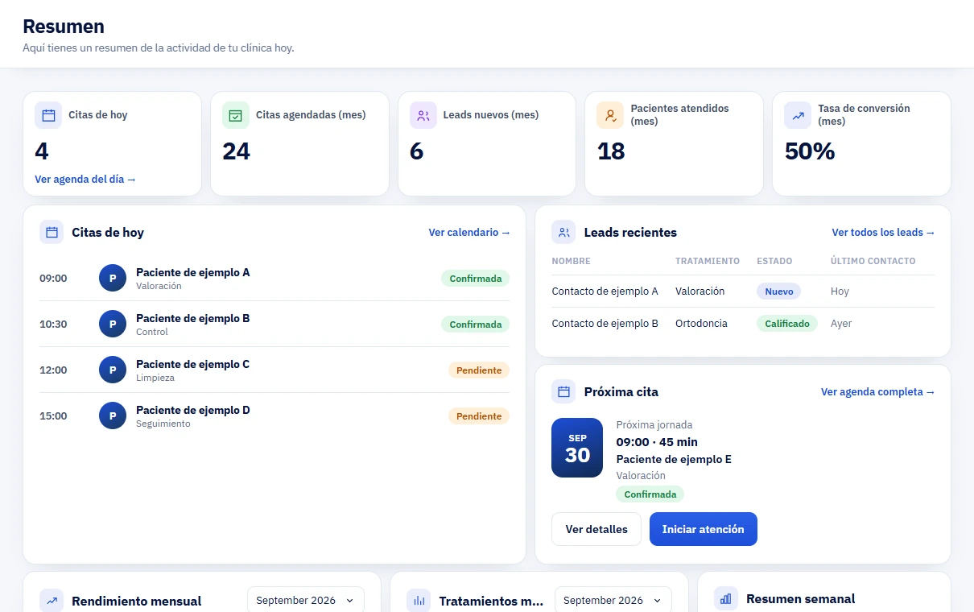Screen dimensions: 974x612
Task: Click the NOMBRE column header
Action: point(571,261)
